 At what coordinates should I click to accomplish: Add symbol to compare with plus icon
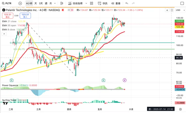click(x=20, y=3)
